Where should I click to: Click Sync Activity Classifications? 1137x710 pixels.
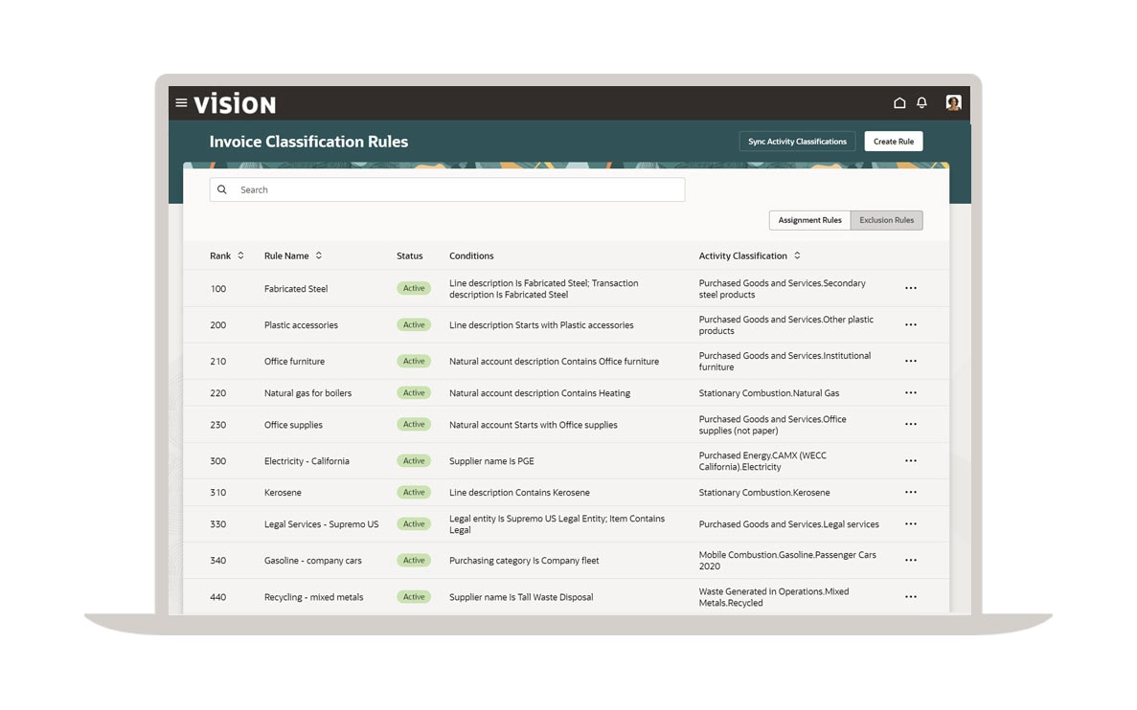[x=797, y=141]
